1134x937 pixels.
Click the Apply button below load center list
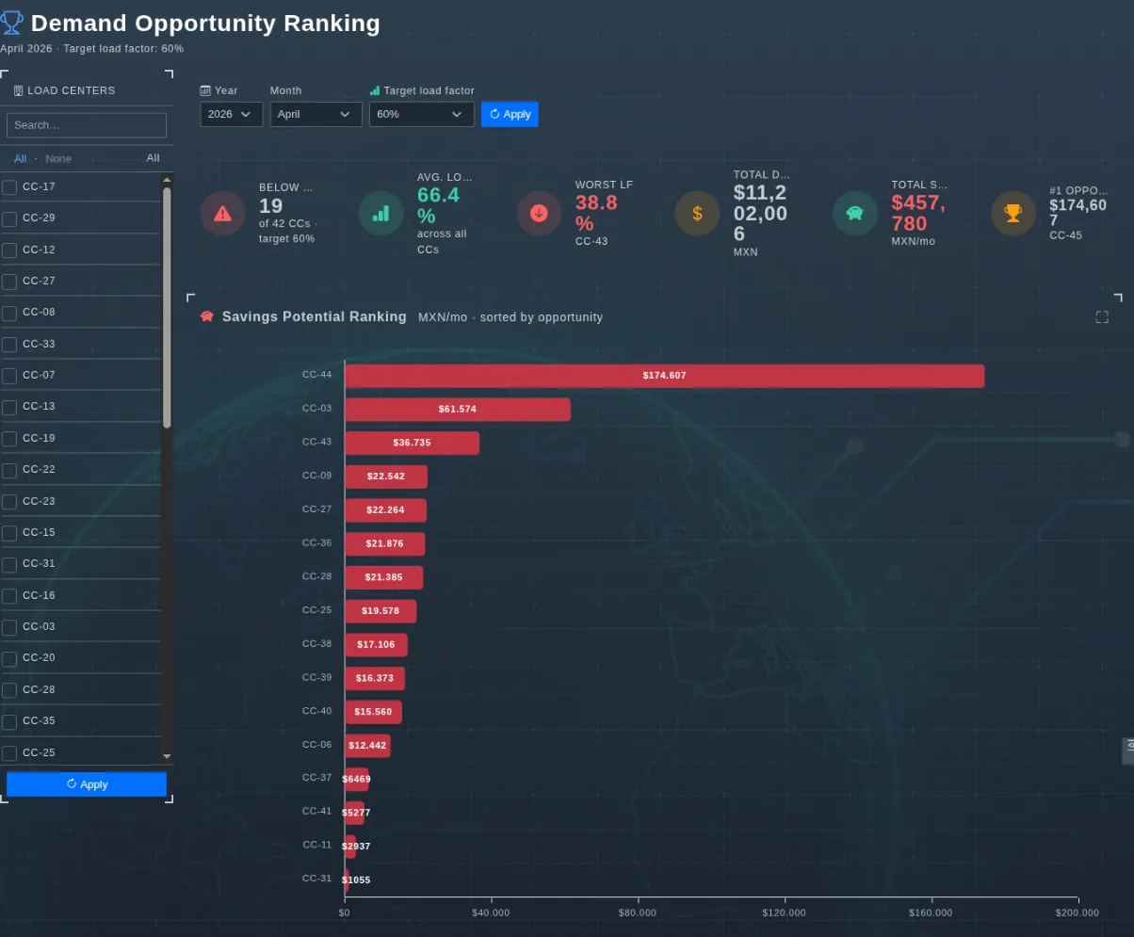[x=87, y=784]
